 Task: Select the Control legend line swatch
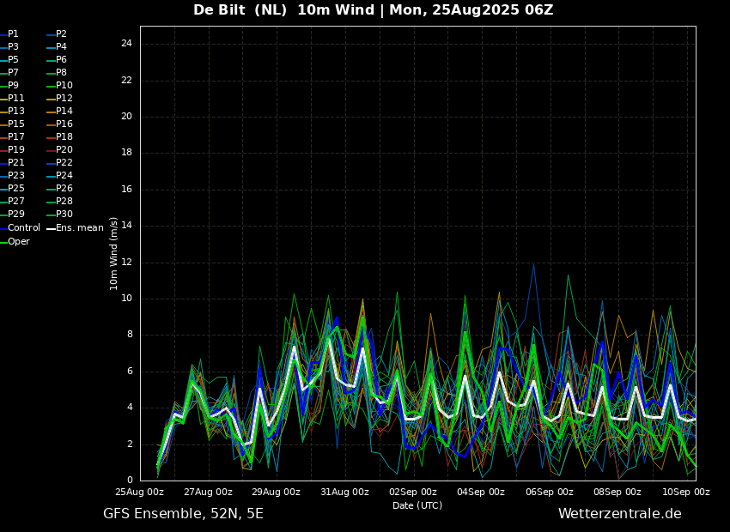click(x=3, y=228)
